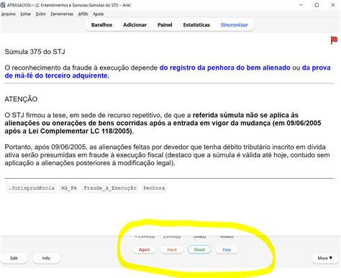Click the heading Súmula 375 do STJ

[x=35, y=52]
